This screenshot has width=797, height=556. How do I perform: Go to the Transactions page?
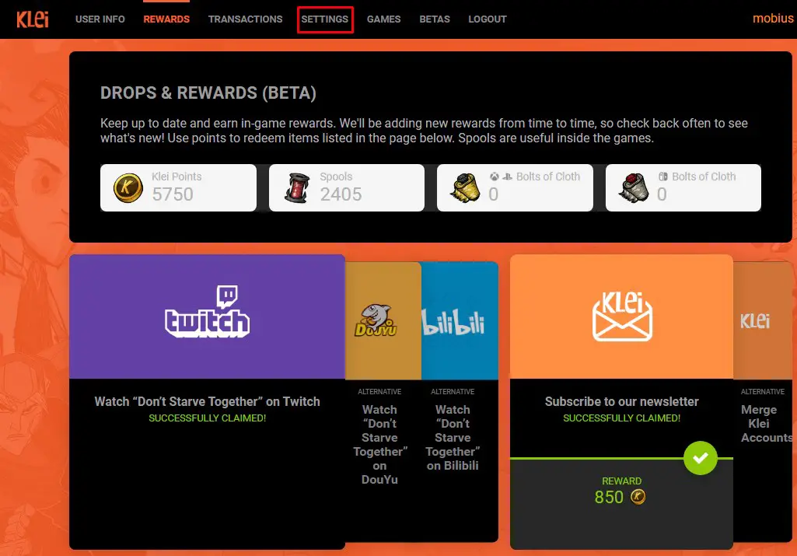[x=246, y=19]
